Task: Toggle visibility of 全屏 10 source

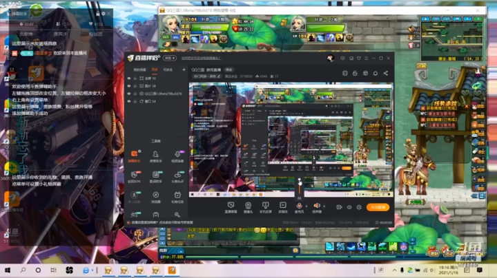Action: (129, 78)
